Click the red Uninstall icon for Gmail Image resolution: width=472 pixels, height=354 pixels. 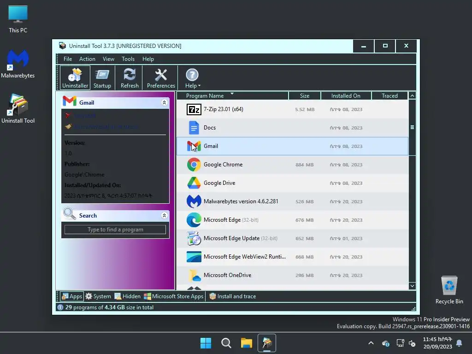(x=68, y=116)
